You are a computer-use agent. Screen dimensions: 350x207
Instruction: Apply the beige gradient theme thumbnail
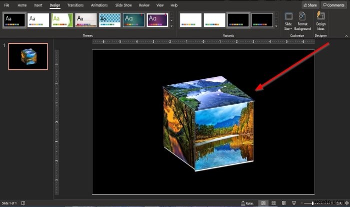tap(86, 20)
